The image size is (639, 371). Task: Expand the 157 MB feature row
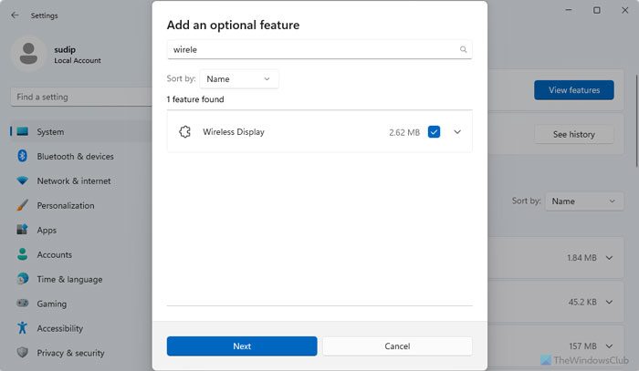click(609, 346)
